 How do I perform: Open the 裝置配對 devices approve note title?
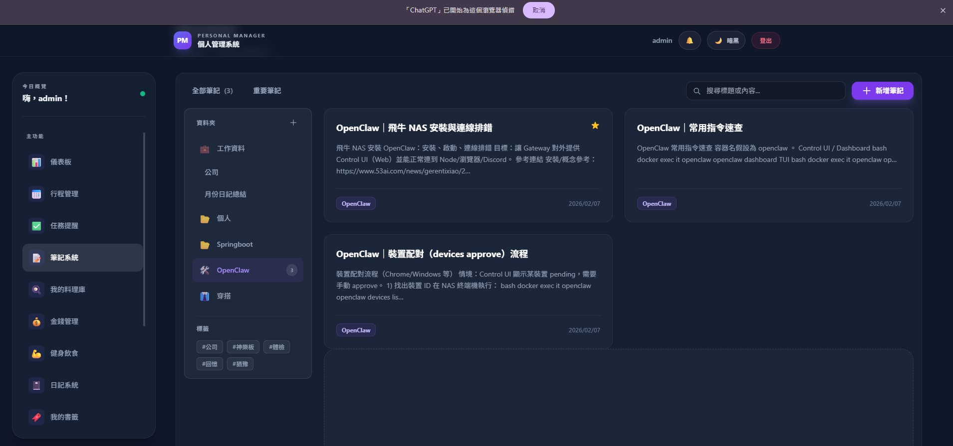tap(432, 254)
